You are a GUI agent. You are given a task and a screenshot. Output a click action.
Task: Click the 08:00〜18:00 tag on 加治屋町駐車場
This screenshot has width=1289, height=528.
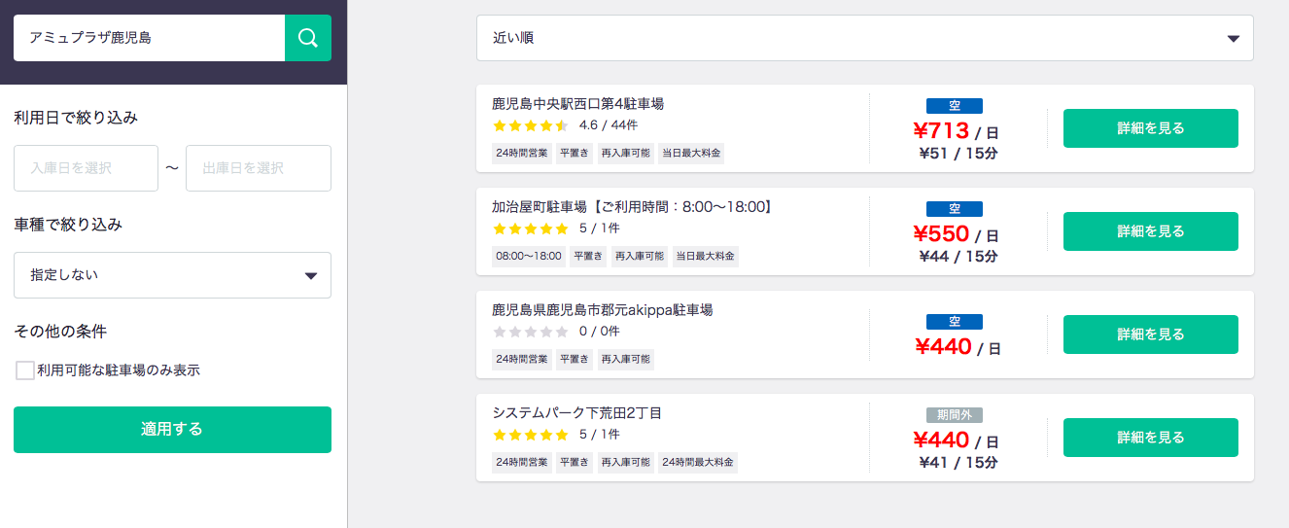[528, 256]
